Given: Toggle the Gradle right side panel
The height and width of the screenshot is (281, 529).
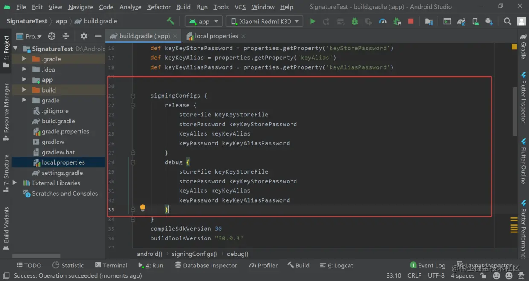Looking at the screenshot, I should click(x=523, y=47).
